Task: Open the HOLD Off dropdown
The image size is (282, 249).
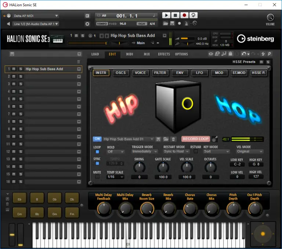Action: (115, 152)
